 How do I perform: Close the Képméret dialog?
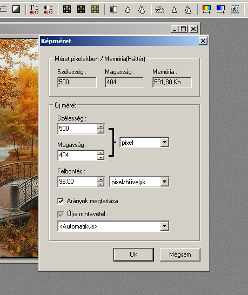click(203, 41)
